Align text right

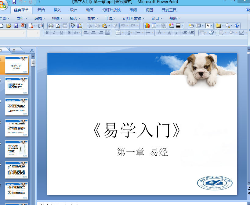[x=101, y=33]
